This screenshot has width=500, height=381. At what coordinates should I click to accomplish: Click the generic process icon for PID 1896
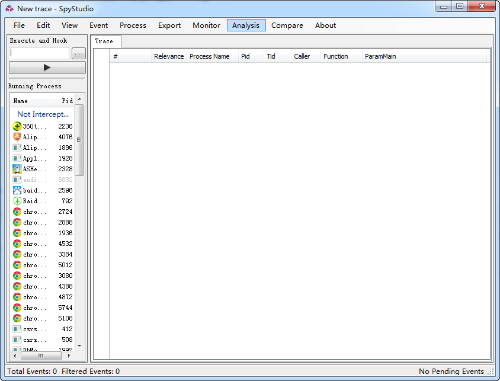[x=17, y=148]
